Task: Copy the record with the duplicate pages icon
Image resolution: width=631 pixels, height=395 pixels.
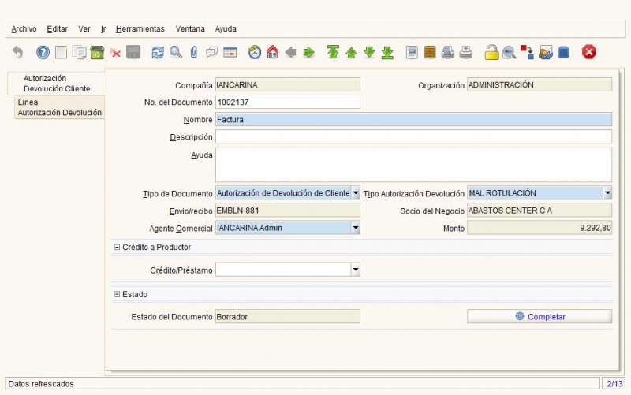Action: (x=80, y=52)
